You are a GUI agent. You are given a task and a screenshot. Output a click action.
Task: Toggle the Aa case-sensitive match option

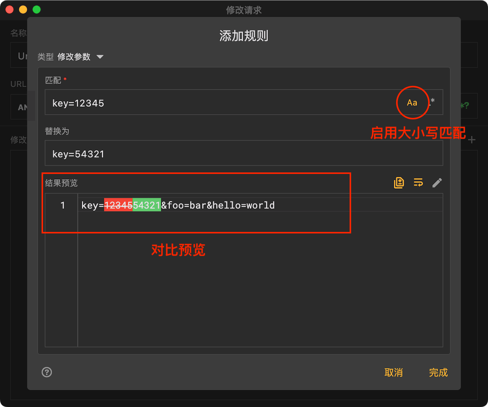coord(412,103)
